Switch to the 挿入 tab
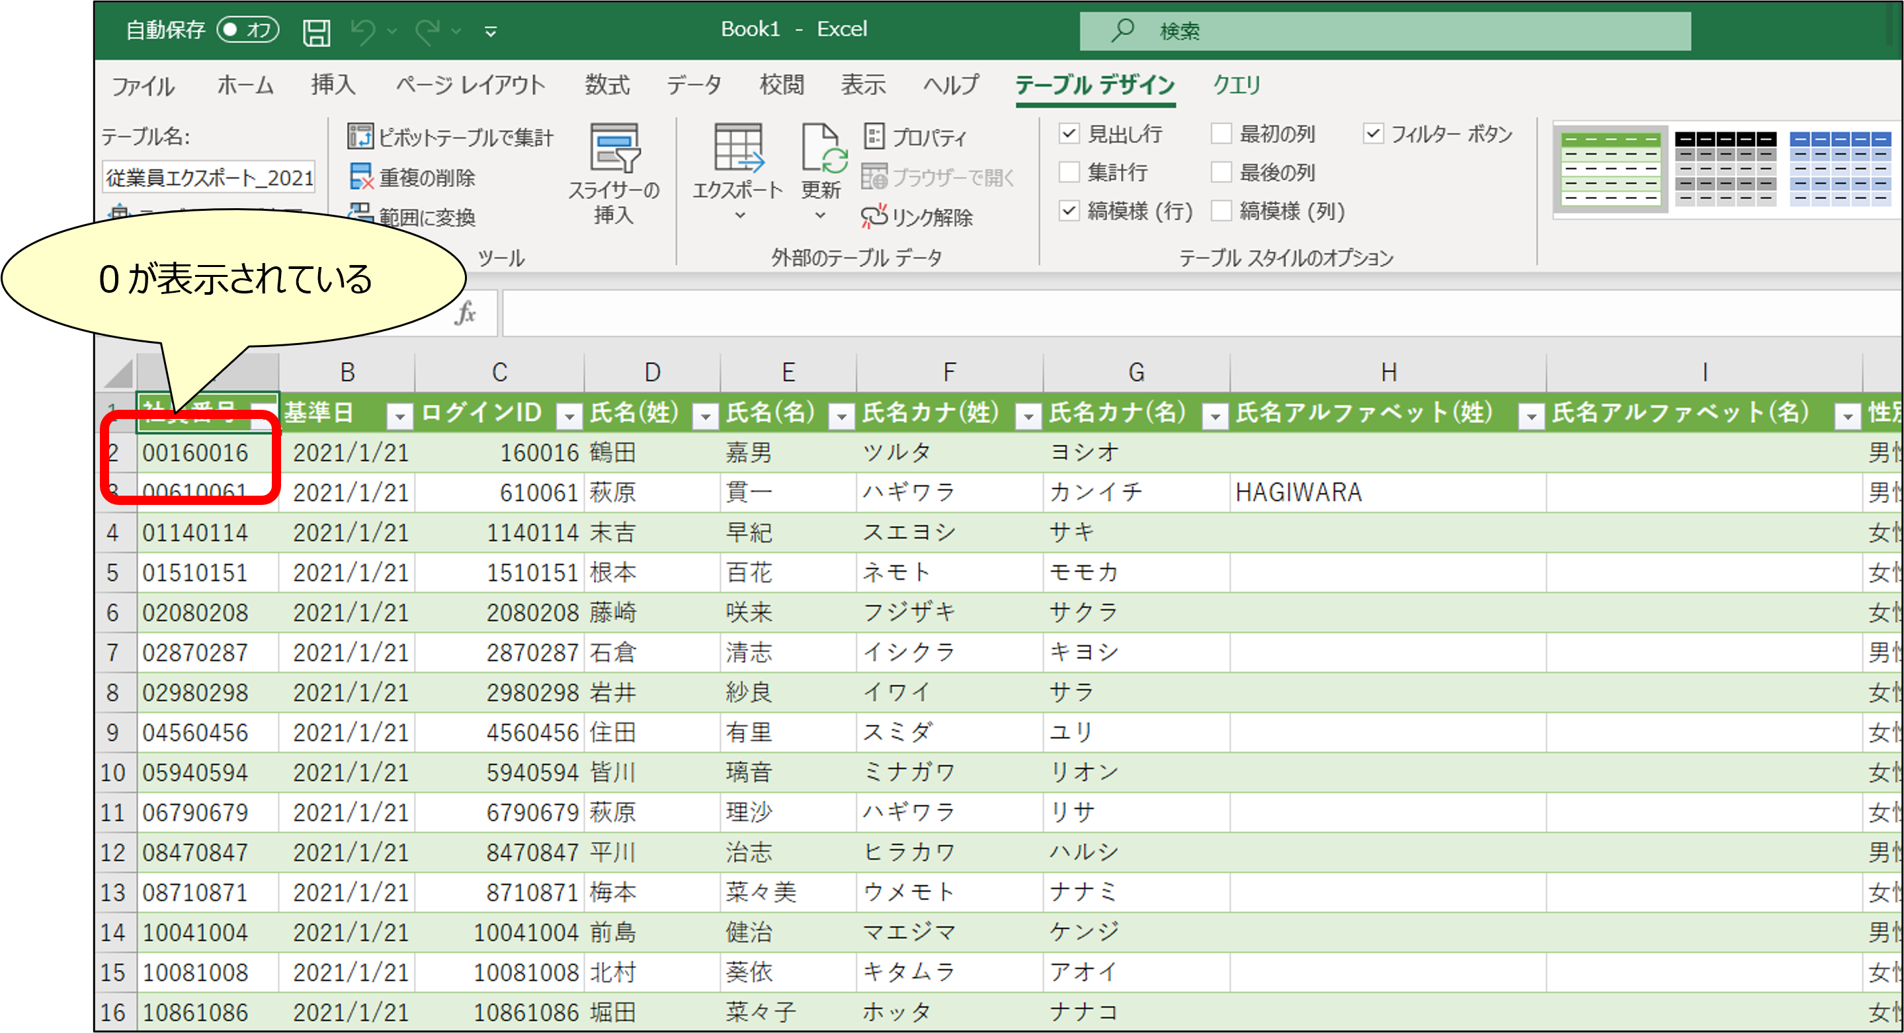Screen dimensions: 1904x1033 click(333, 85)
